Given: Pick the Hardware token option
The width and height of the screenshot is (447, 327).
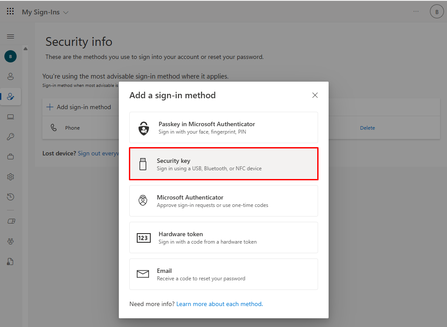Looking at the screenshot, I should 223,238.
